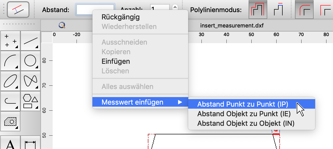Open the Ellipse drawing tools

point(10,81)
